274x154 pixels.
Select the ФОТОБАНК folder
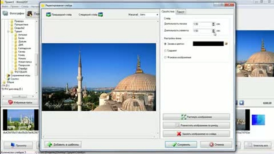[21, 72]
